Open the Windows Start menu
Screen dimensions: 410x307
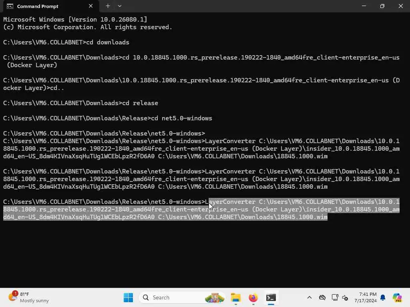point(128,297)
